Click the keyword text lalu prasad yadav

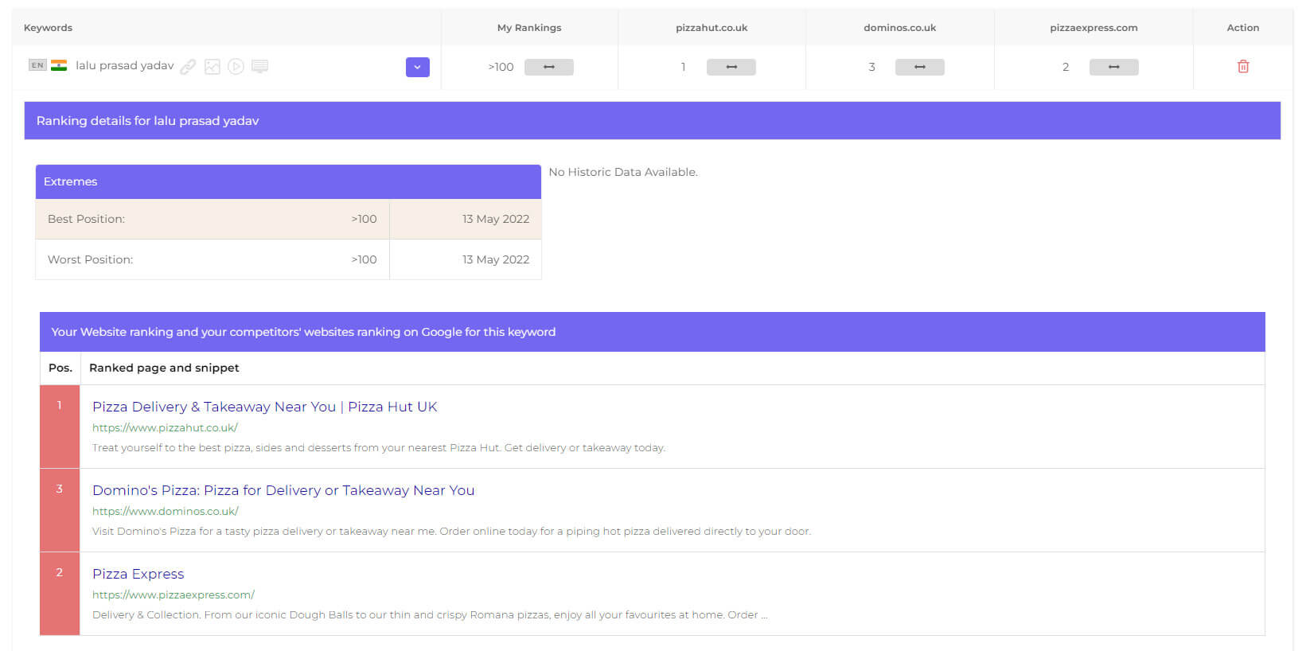tap(125, 65)
